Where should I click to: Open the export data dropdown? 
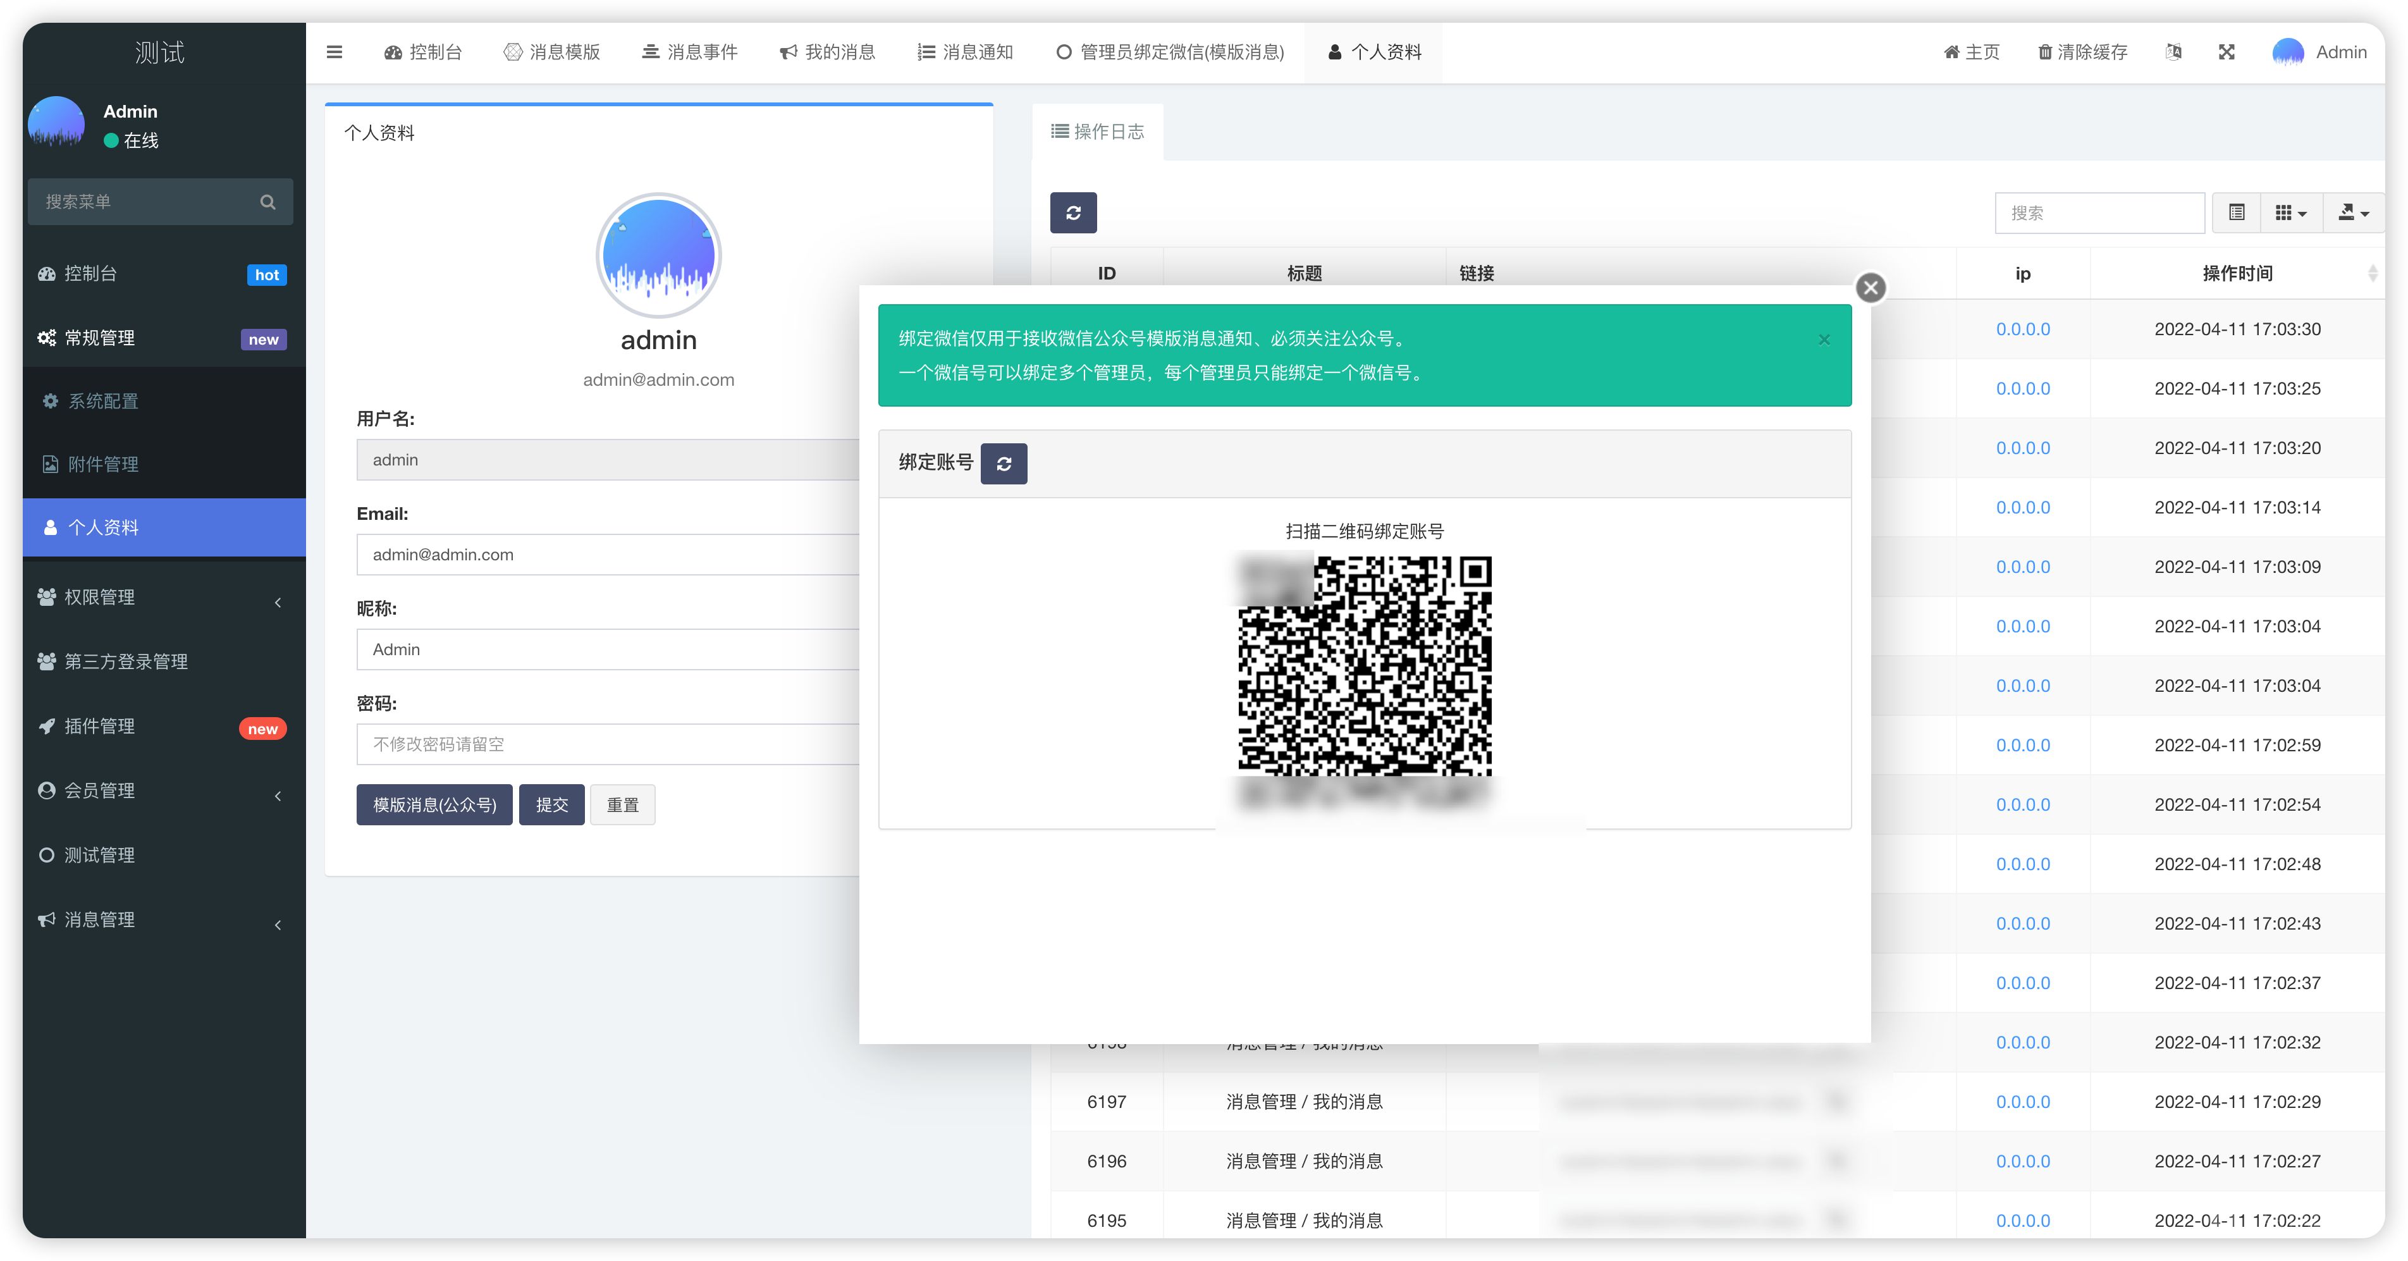(x=2353, y=213)
